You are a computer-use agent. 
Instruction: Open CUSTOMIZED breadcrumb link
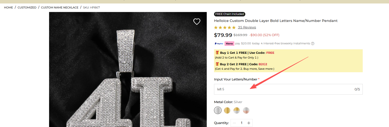[x=27, y=7]
